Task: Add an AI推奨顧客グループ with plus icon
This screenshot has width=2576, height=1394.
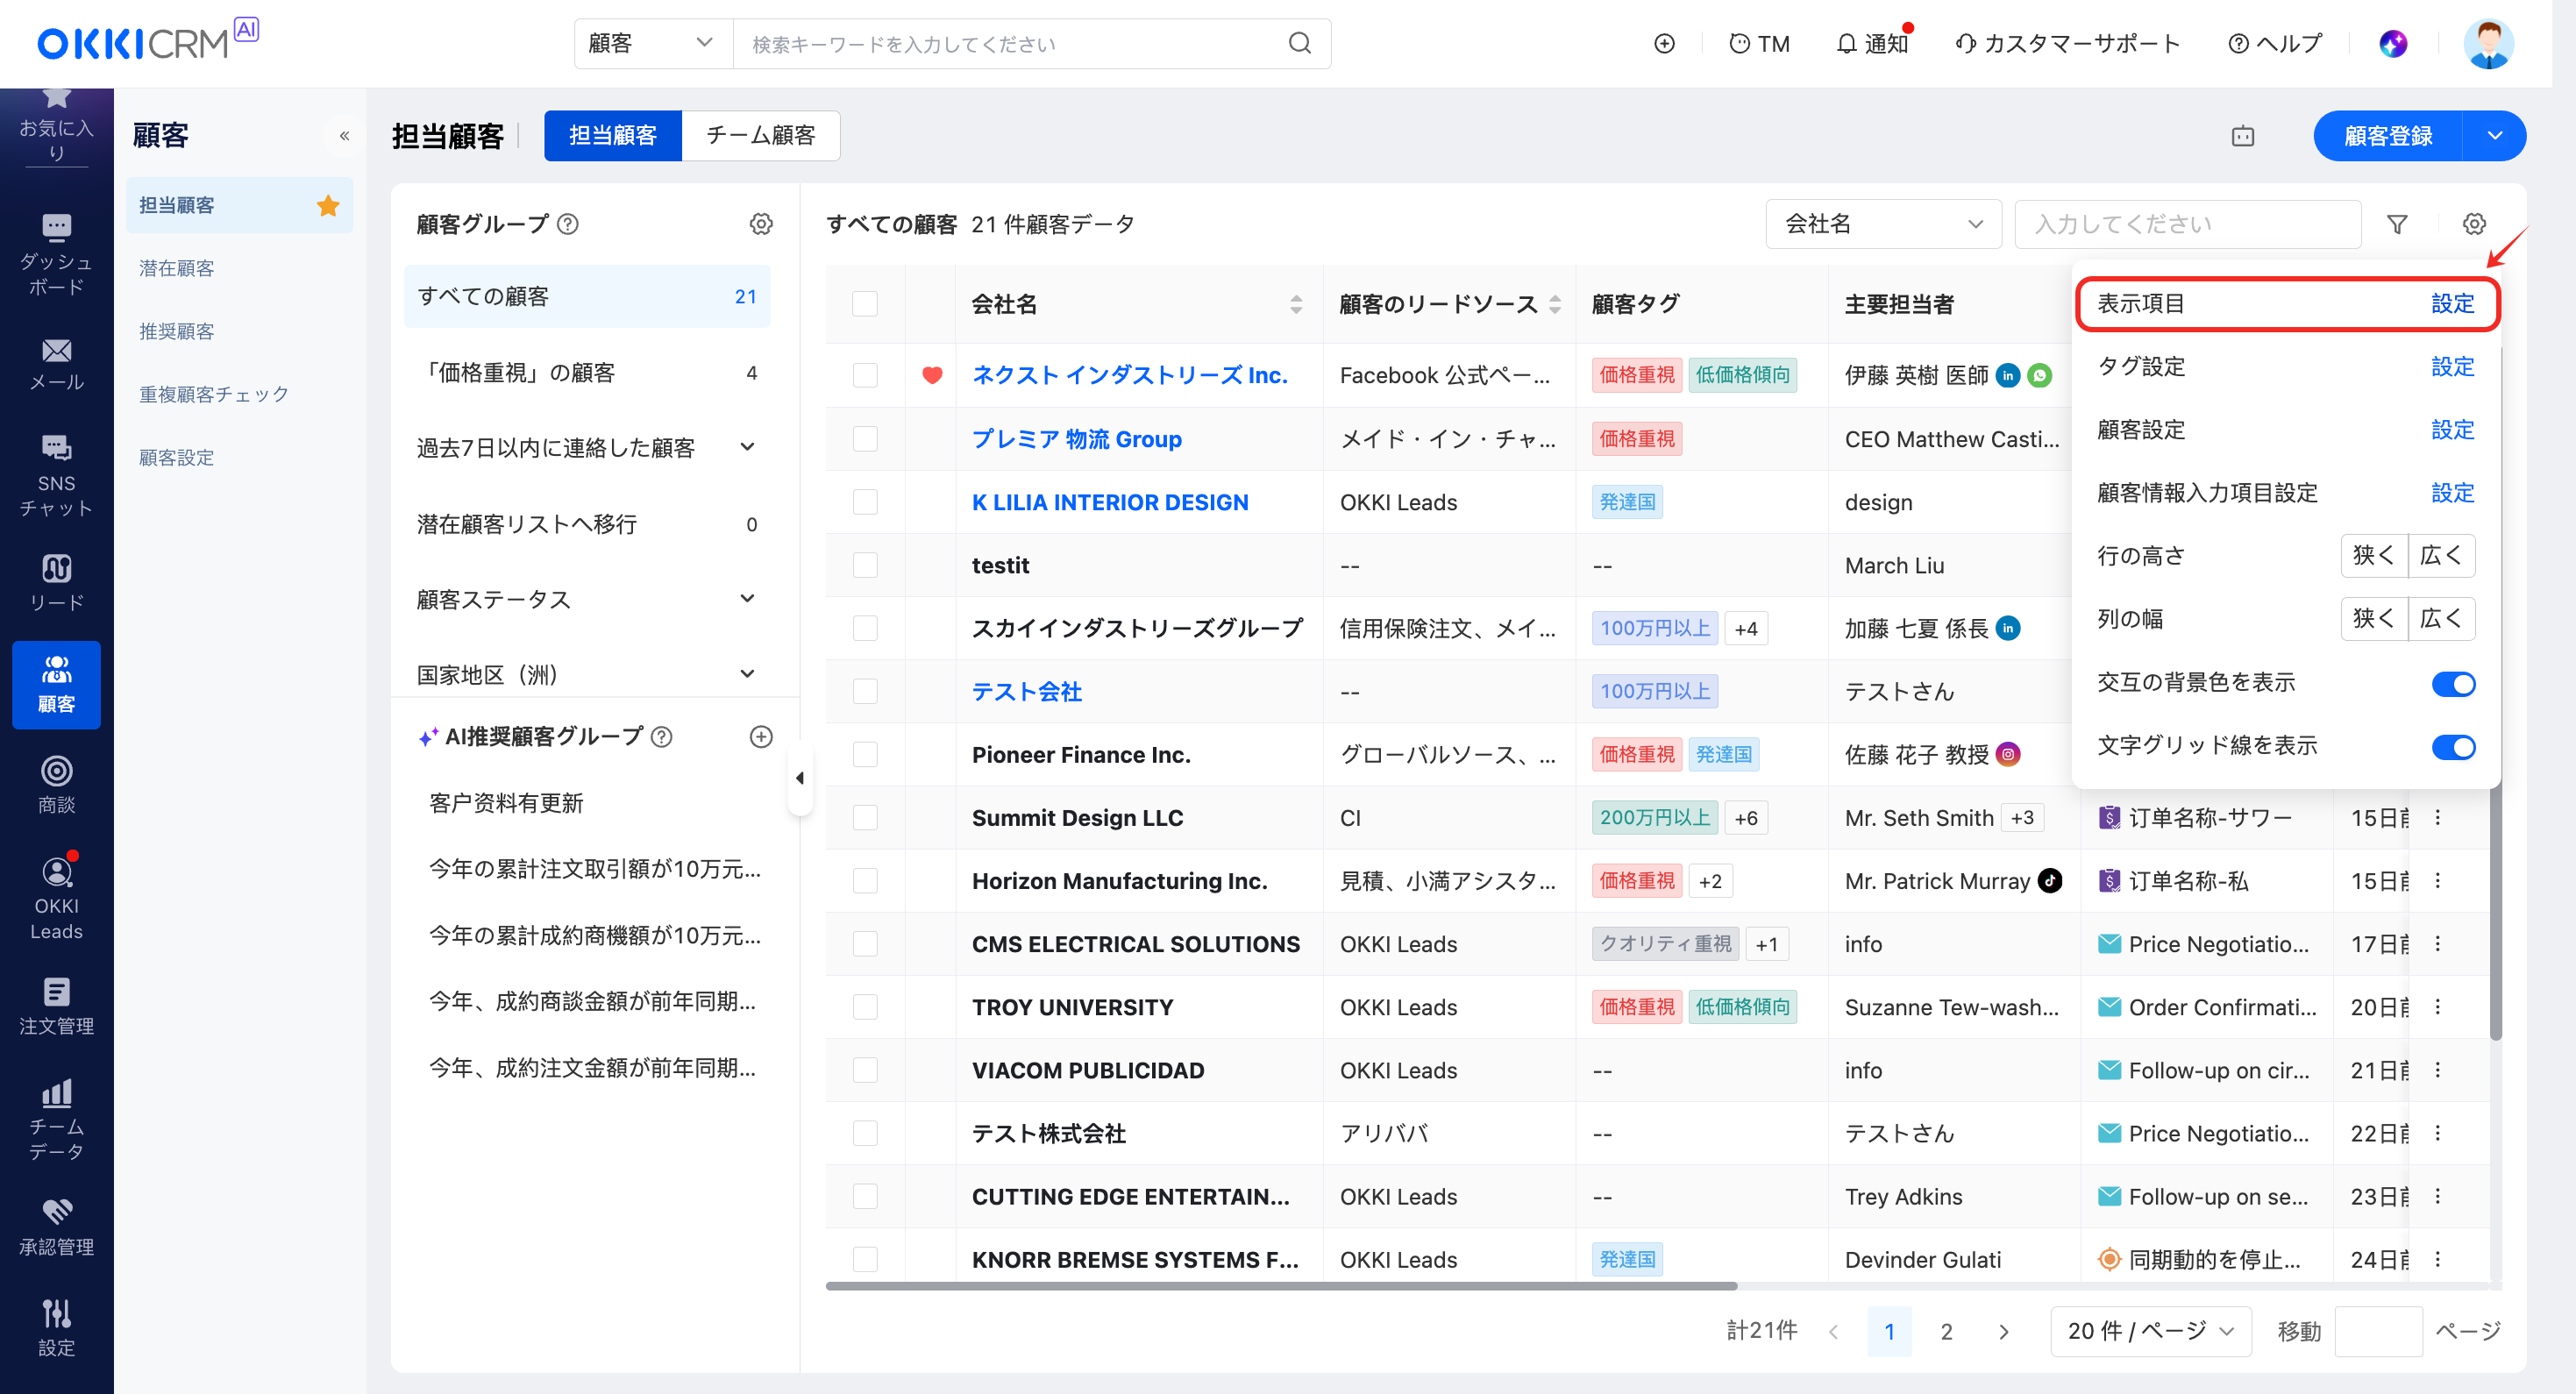Action: pyautogui.click(x=761, y=737)
